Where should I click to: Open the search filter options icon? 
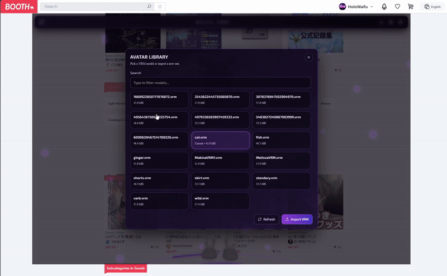coord(160,7)
